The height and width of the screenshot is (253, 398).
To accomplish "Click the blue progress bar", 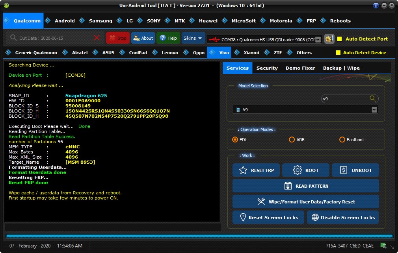I will click(199, 236).
